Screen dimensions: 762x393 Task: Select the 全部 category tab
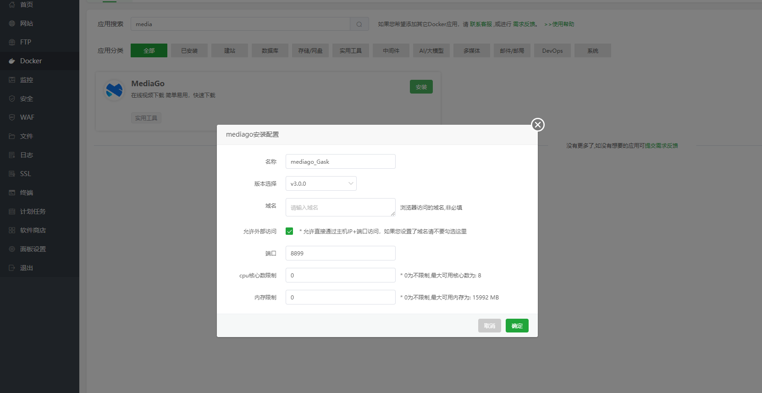click(149, 50)
